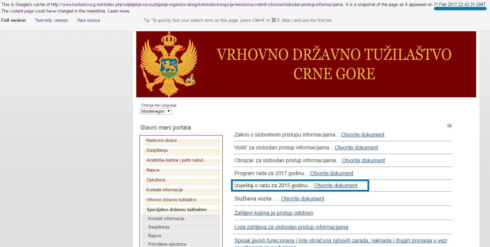
Task: Select Full version of cached page
Action: click(x=14, y=20)
